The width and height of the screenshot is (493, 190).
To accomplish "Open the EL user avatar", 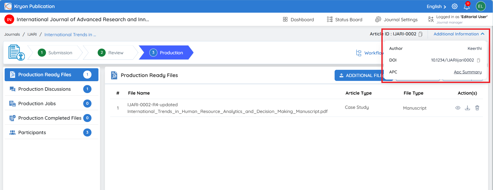I will (x=481, y=6).
